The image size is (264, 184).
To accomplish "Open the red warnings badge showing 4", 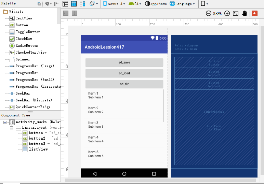I will [x=254, y=13].
